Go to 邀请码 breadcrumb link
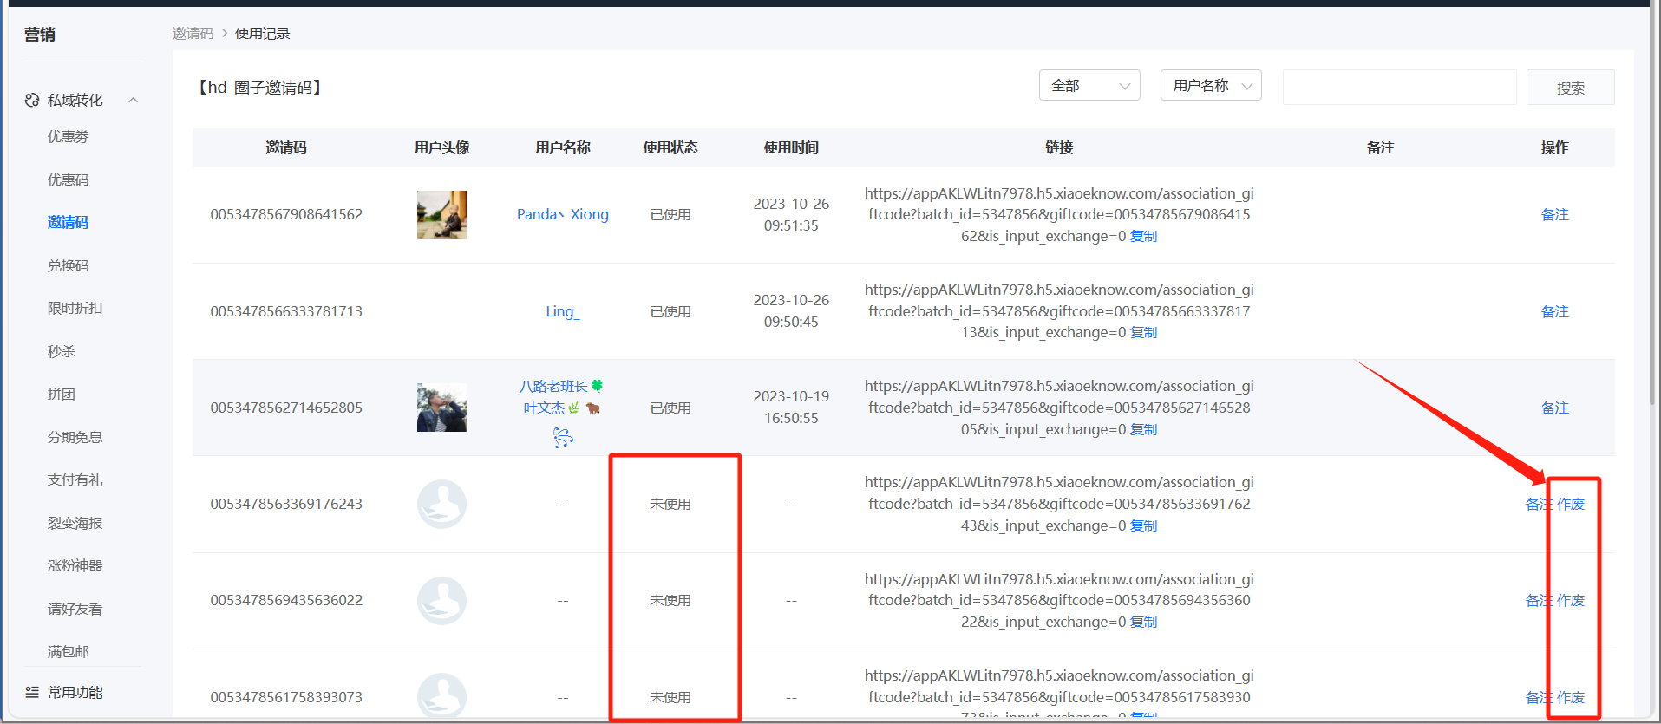Viewport: 1661px width, 724px height. point(193,33)
